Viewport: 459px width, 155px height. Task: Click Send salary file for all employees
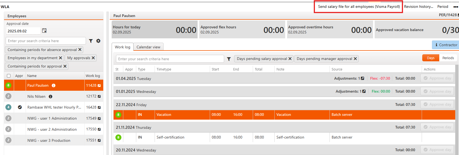[x=359, y=7]
